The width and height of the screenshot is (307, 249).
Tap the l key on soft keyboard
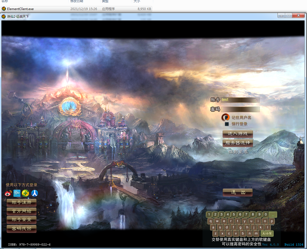click(267, 227)
